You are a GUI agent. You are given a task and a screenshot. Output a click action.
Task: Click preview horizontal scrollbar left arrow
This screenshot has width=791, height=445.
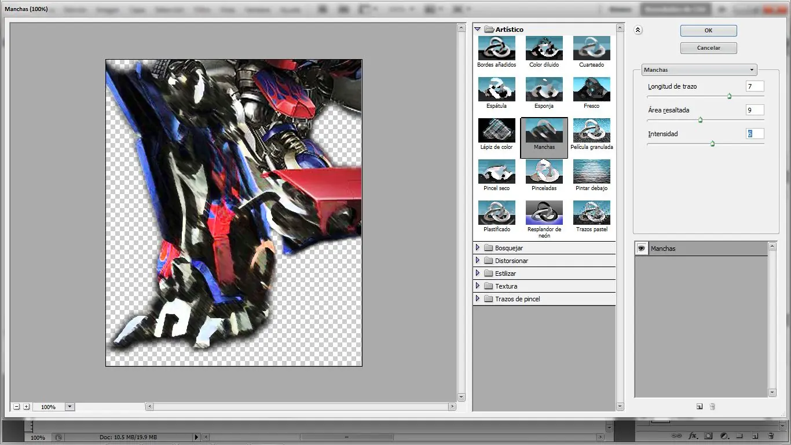point(149,407)
